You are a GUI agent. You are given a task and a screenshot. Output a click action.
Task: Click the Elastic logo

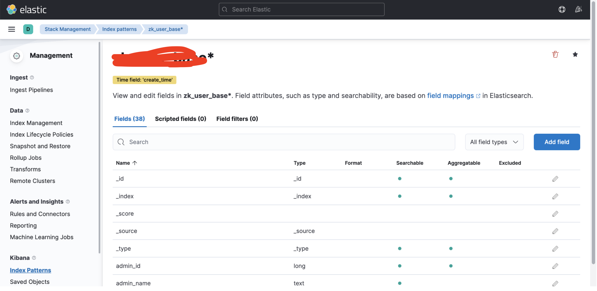[26, 10]
